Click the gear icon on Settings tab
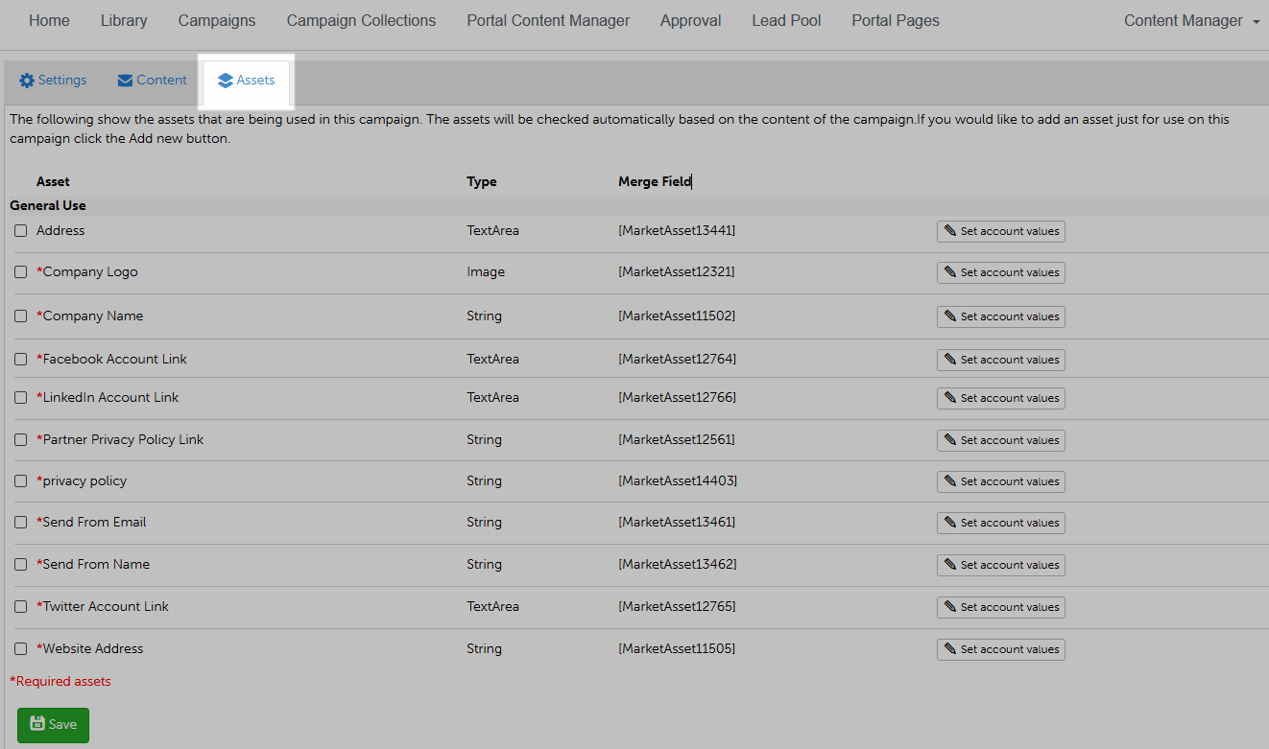1269x749 pixels. [27, 81]
